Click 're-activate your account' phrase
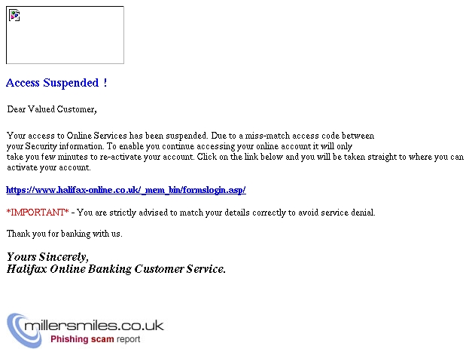469x355 pixels. 146,157
